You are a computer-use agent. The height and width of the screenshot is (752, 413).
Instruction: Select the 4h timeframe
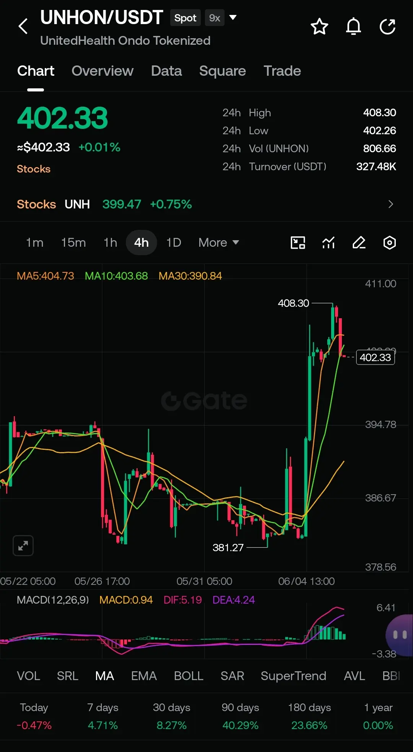coord(141,243)
